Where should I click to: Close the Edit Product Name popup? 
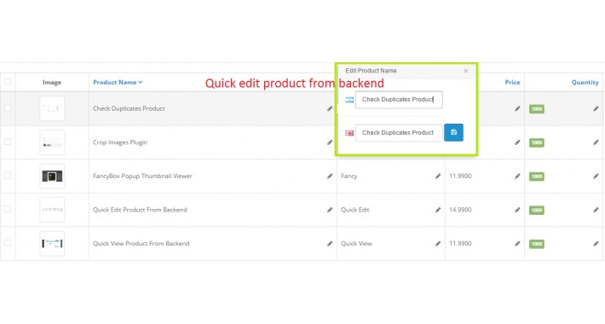click(x=466, y=71)
